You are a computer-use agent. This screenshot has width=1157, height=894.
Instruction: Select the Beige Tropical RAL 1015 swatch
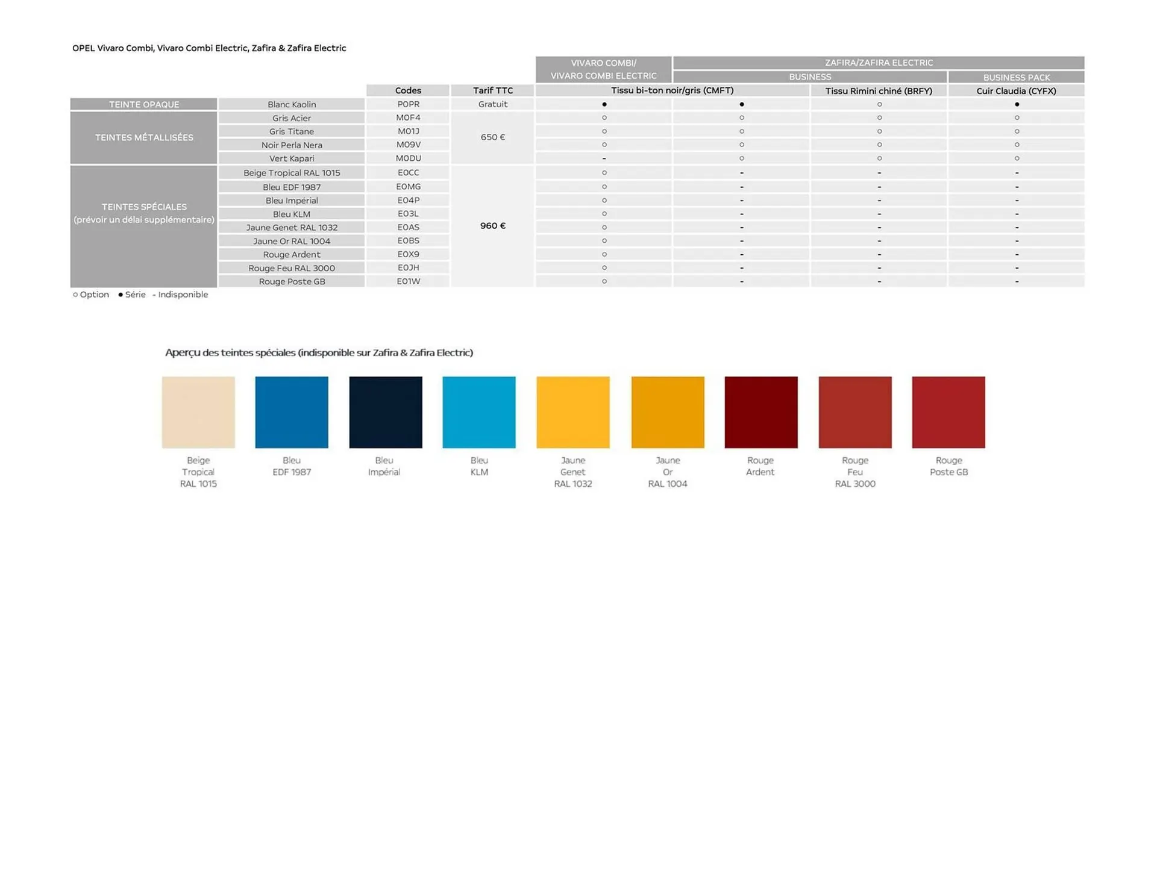[x=198, y=412]
